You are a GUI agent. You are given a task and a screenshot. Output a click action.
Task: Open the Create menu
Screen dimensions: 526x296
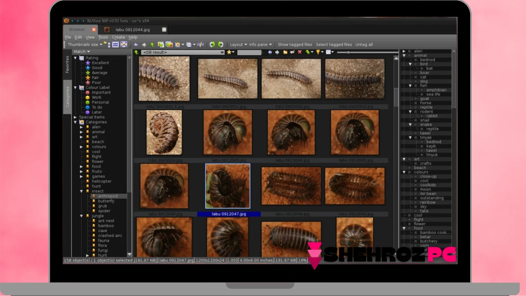click(118, 37)
